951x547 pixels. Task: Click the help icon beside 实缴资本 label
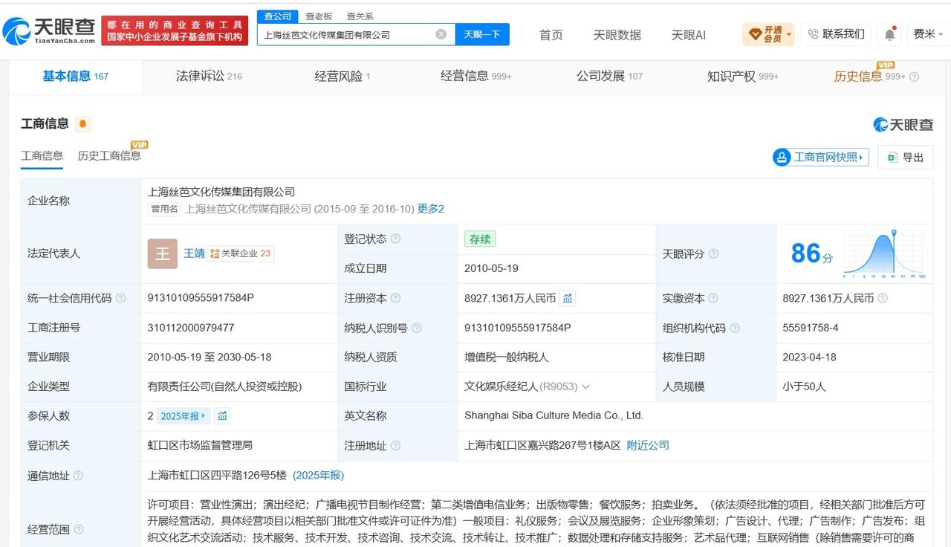[x=713, y=298]
